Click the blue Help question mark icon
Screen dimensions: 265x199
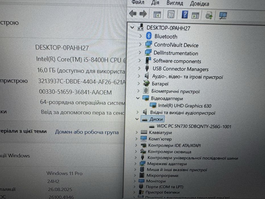click(185, 14)
